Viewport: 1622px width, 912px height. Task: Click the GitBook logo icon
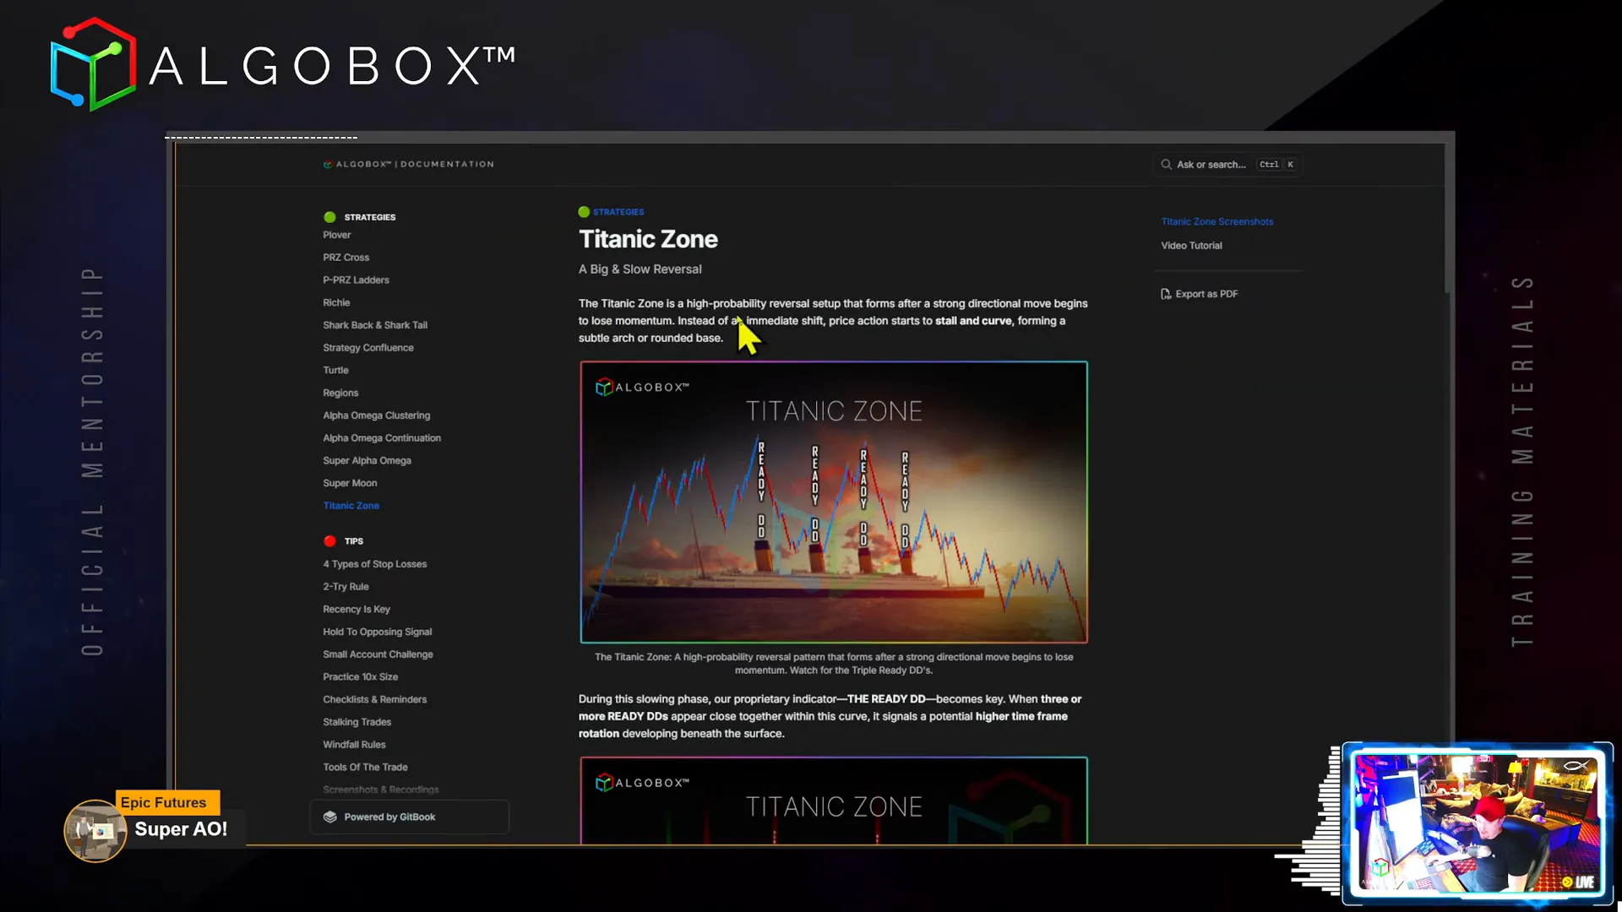pos(330,817)
